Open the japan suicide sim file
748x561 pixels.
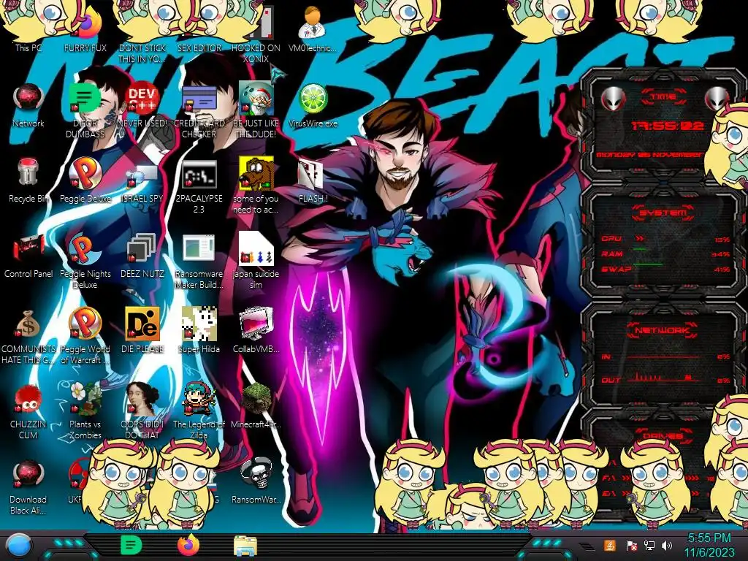pyautogui.click(x=256, y=261)
